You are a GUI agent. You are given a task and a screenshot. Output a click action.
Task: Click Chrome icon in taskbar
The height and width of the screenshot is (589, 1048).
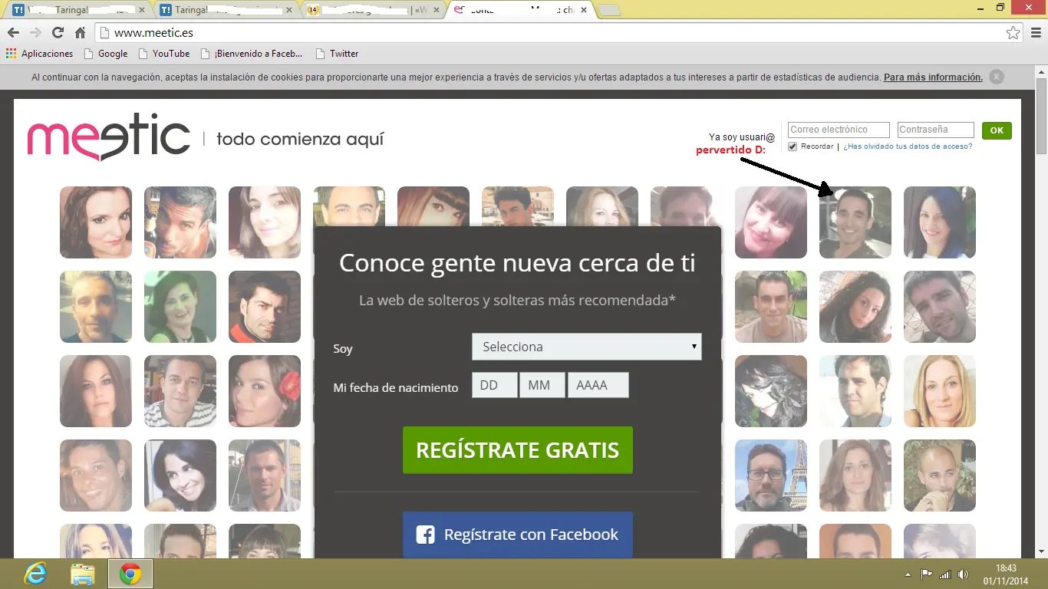pos(130,574)
